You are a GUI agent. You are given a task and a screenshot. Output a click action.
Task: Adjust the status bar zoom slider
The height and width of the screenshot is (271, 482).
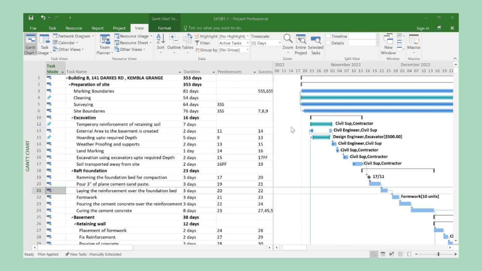tap(438, 254)
